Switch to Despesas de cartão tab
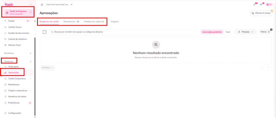 click(49, 22)
